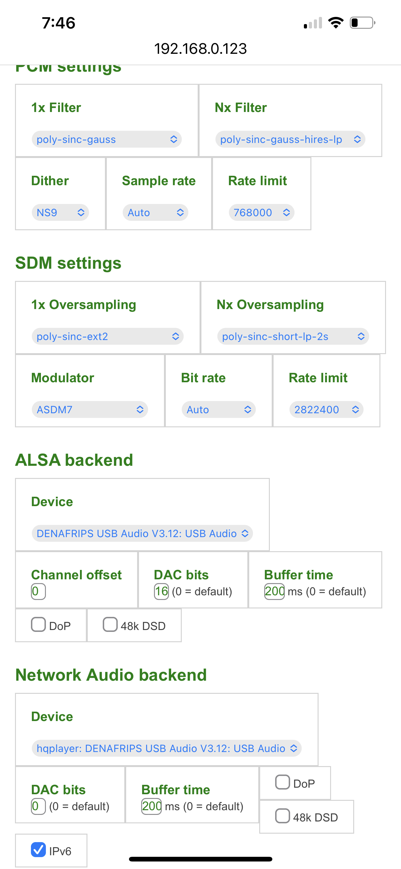Enable DoP checkbox under ALSA backend
Screen dimensions: 401x869
pos(38,624)
